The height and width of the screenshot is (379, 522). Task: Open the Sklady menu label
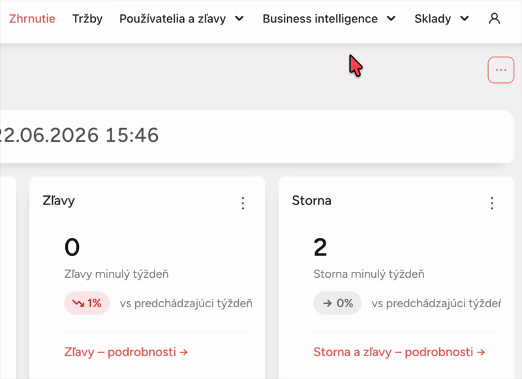433,19
